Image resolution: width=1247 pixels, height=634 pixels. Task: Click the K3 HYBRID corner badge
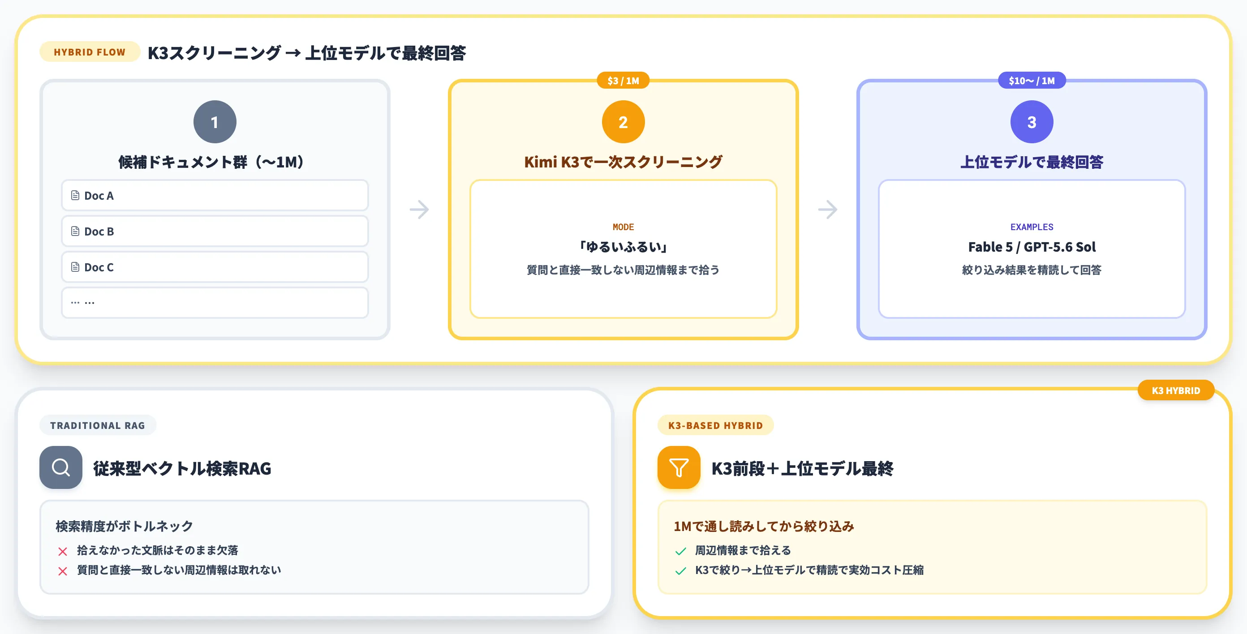pos(1176,390)
